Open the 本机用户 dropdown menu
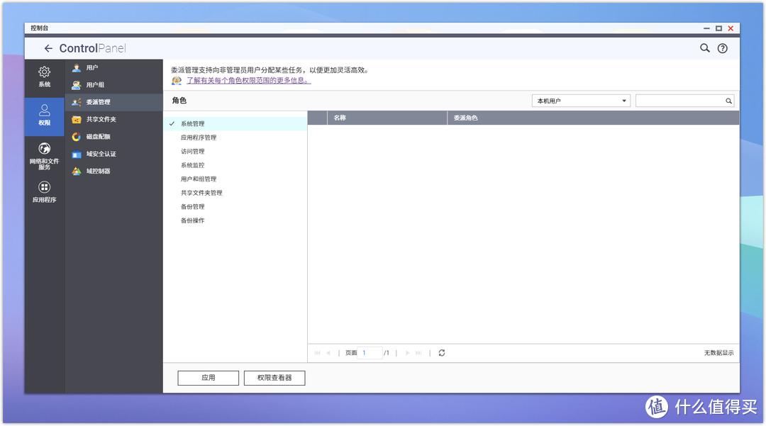 tap(581, 100)
